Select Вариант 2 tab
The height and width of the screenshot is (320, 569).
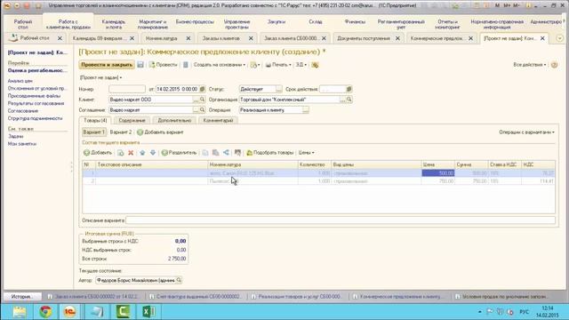click(121, 132)
